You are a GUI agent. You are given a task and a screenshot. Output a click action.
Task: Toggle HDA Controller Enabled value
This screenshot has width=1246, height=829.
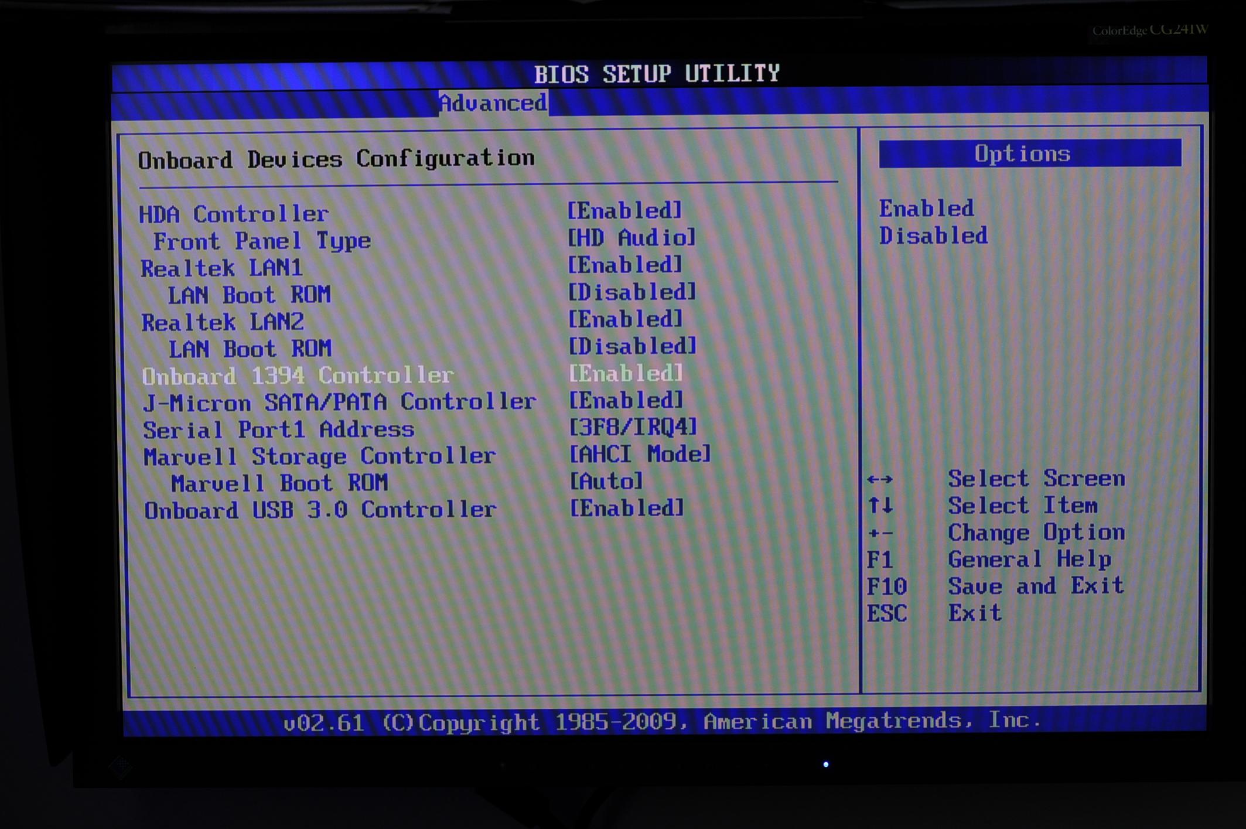[624, 210]
